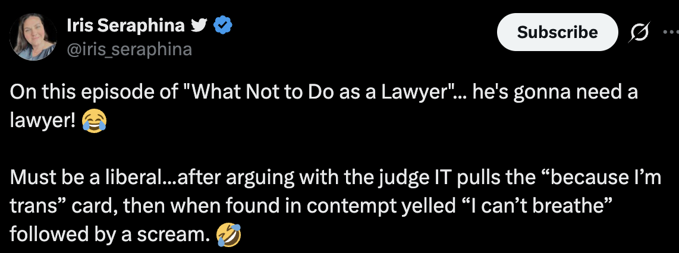Open the Iris Seraphina display name link

click(x=125, y=26)
